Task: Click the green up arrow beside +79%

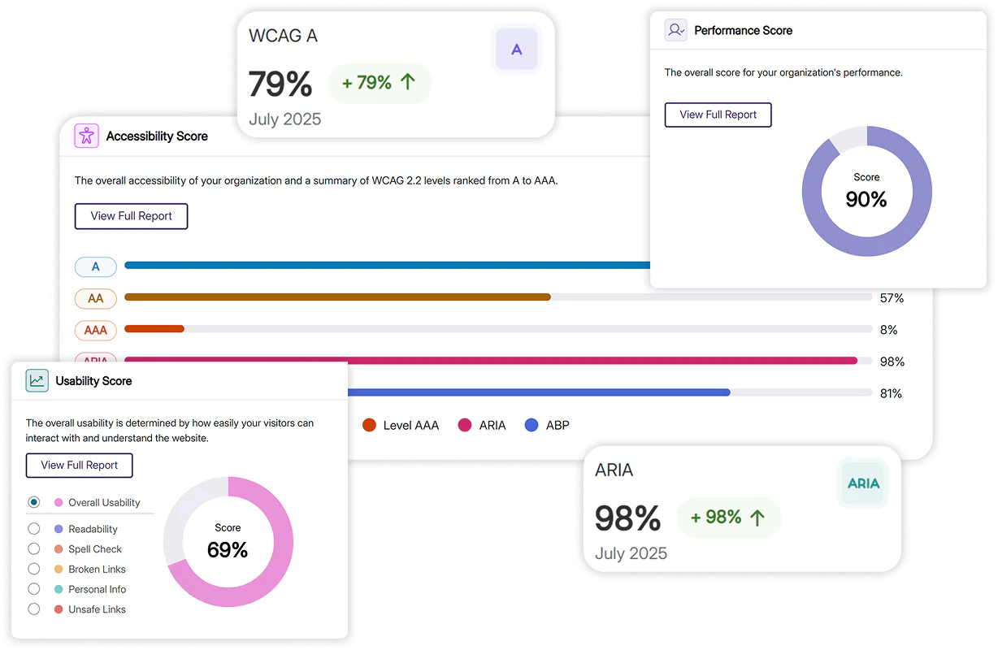Action: (409, 82)
